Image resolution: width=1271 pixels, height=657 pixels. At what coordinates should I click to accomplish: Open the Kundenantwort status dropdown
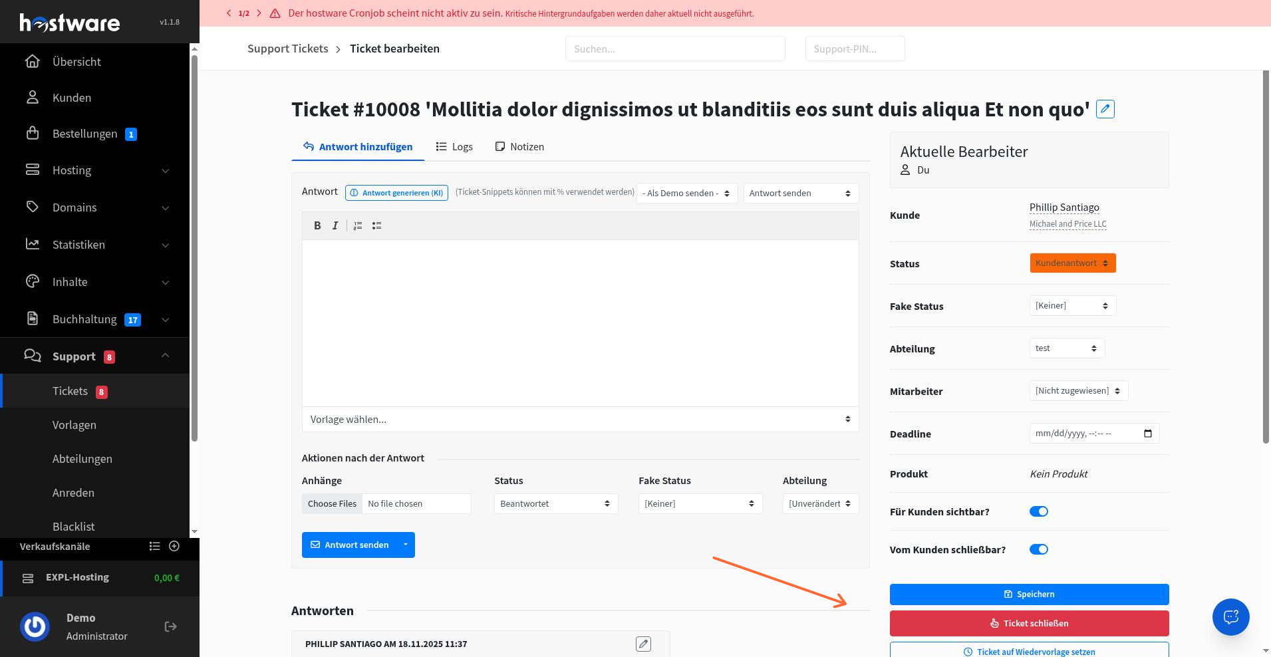[x=1072, y=263]
